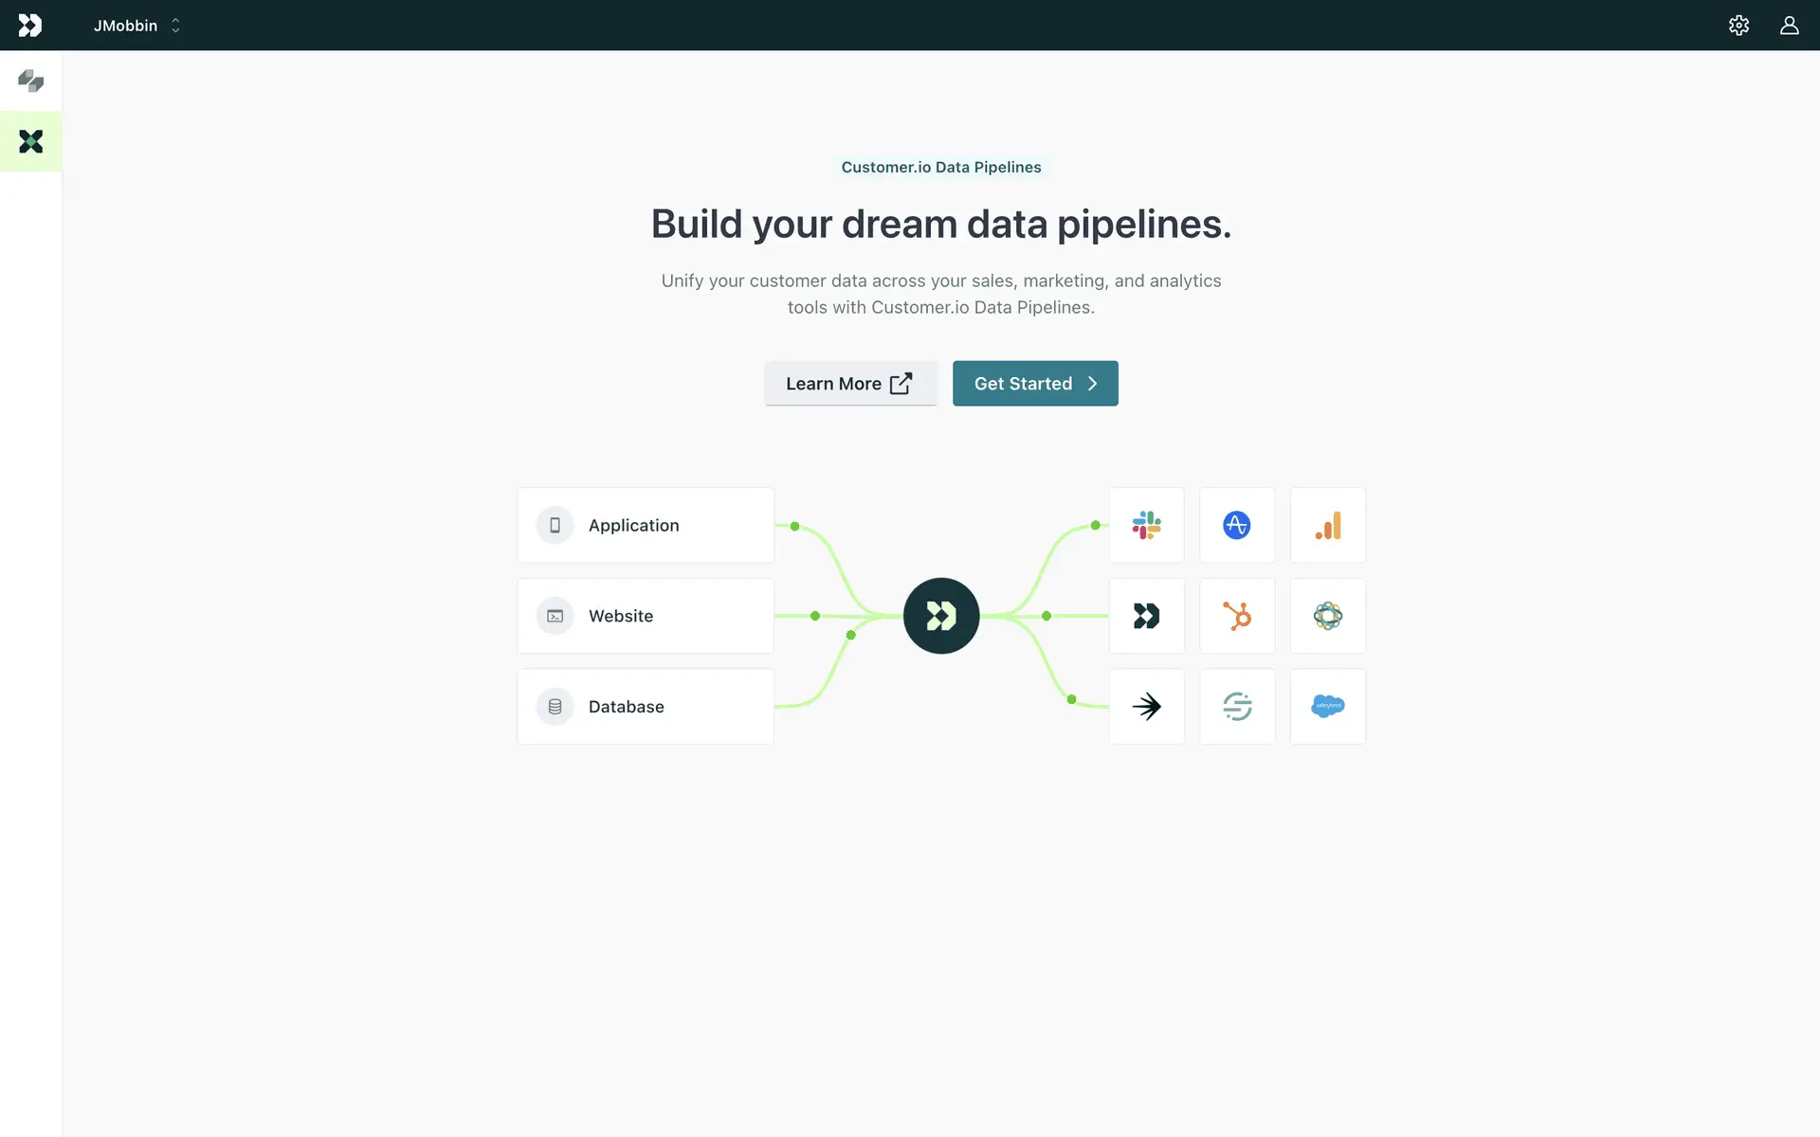Click the HubSpot destination tile
This screenshot has height=1137, width=1820.
1237,616
